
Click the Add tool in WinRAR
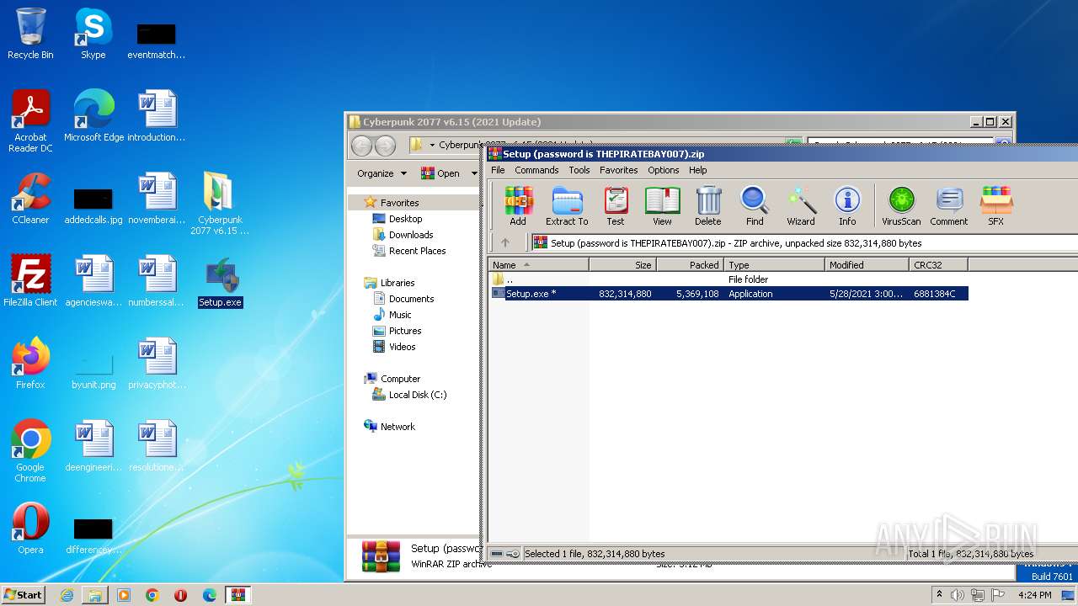click(518, 206)
